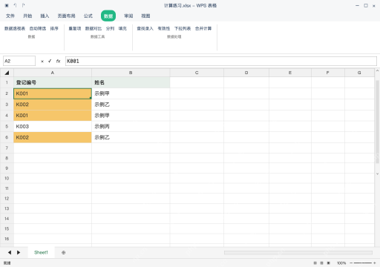Click cell 示例丙 in row 5
Image resolution: width=380 pixels, height=267 pixels.
[131, 126]
